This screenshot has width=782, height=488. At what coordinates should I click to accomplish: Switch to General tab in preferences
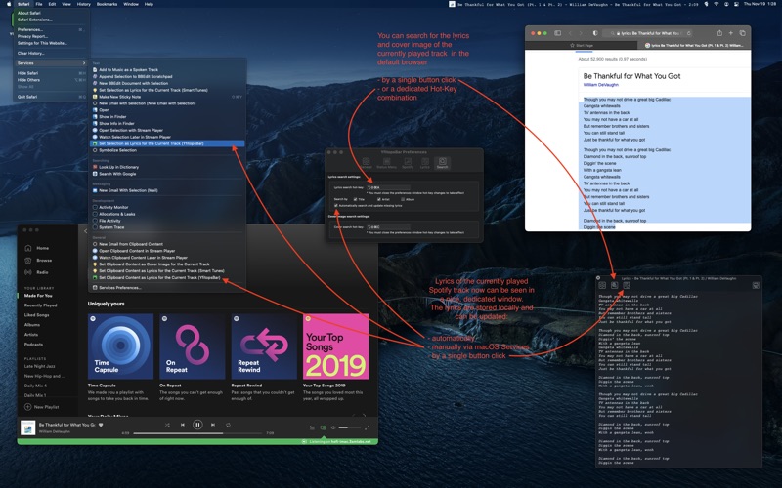click(x=366, y=163)
